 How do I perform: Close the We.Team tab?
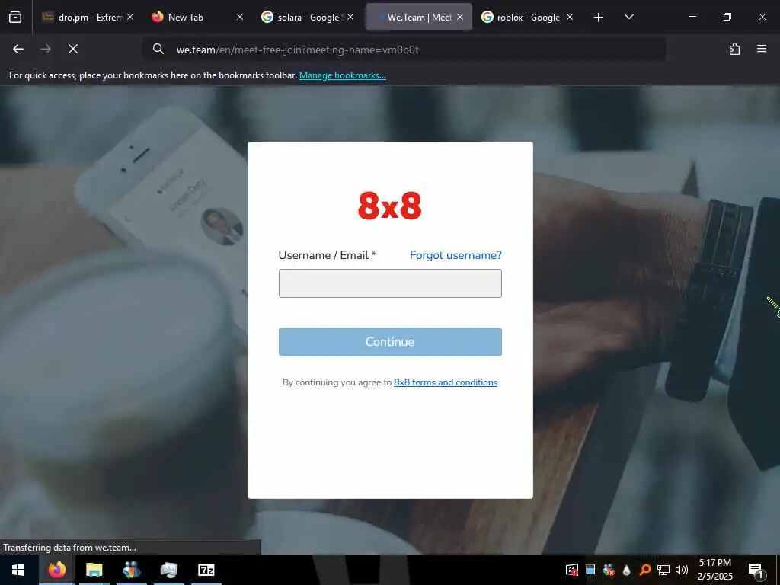point(460,18)
